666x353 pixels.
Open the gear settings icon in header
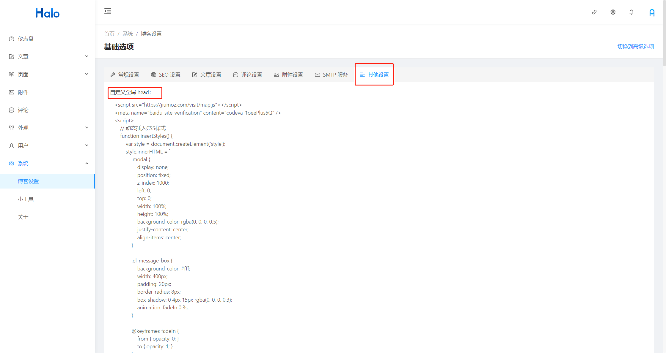(613, 12)
